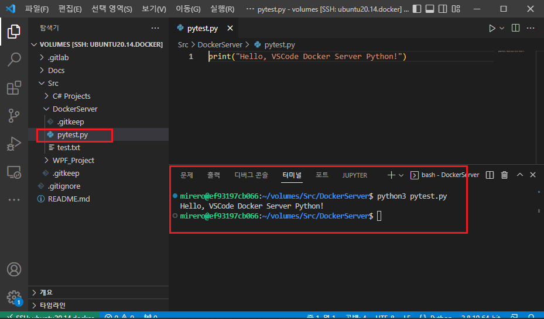The width and height of the screenshot is (544, 319).
Task: Show additional activity bar views ellipsis
Action: (14, 200)
